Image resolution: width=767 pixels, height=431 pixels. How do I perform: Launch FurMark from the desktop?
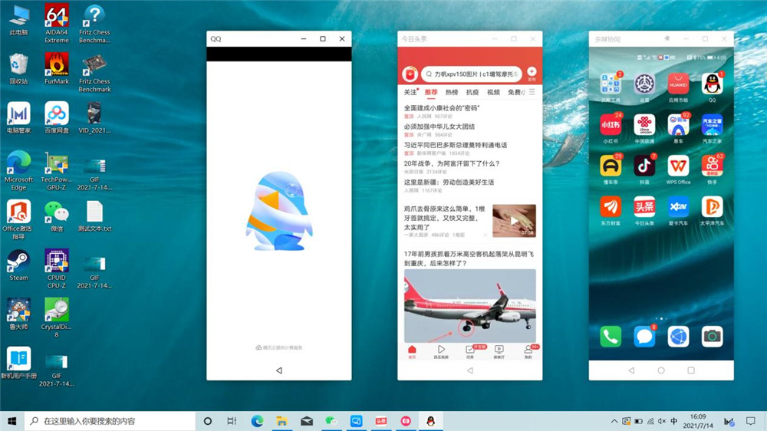click(x=57, y=68)
